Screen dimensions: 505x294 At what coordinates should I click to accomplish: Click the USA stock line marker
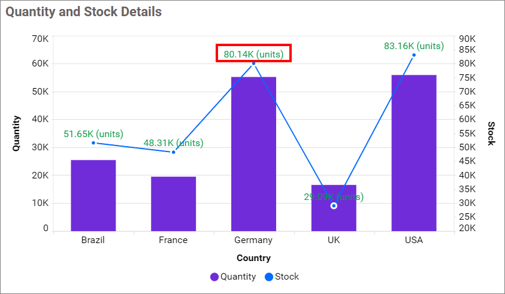tap(414, 55)
